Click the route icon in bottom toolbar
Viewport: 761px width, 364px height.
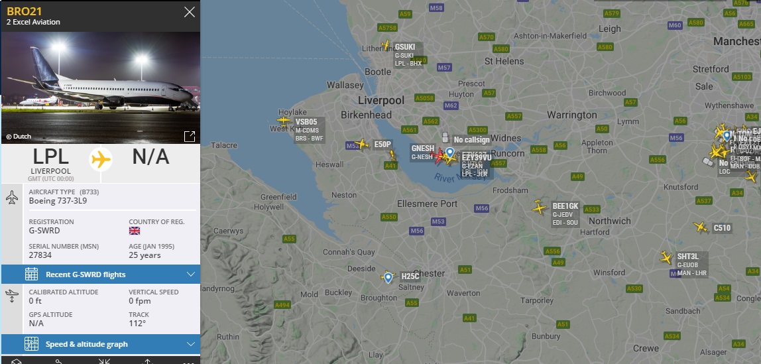59,361
